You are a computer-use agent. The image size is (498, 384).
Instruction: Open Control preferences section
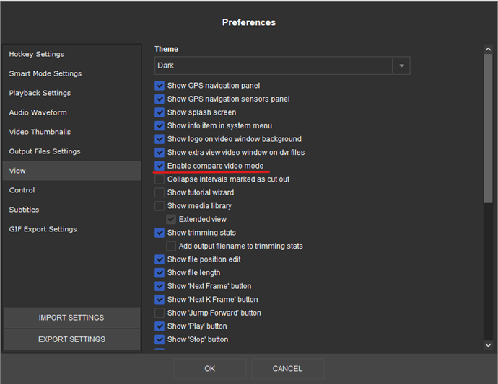[71, 190]
